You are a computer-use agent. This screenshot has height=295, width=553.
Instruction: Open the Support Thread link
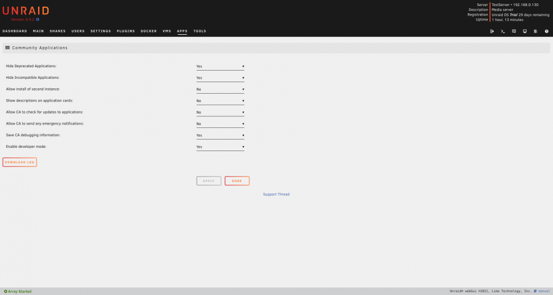tap(276, 195)
